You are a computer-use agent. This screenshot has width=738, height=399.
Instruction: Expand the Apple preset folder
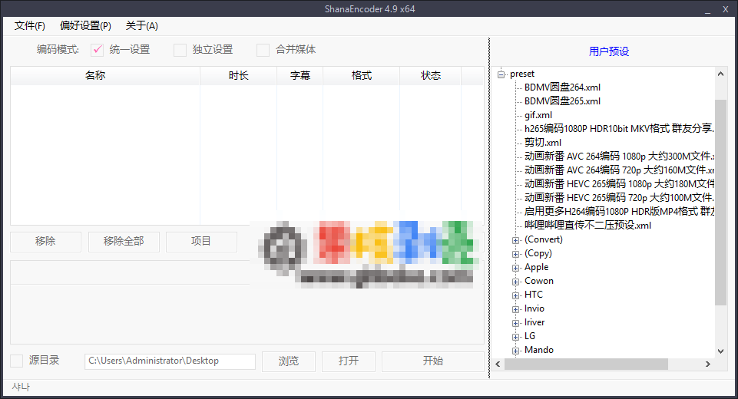pos(516,267)
